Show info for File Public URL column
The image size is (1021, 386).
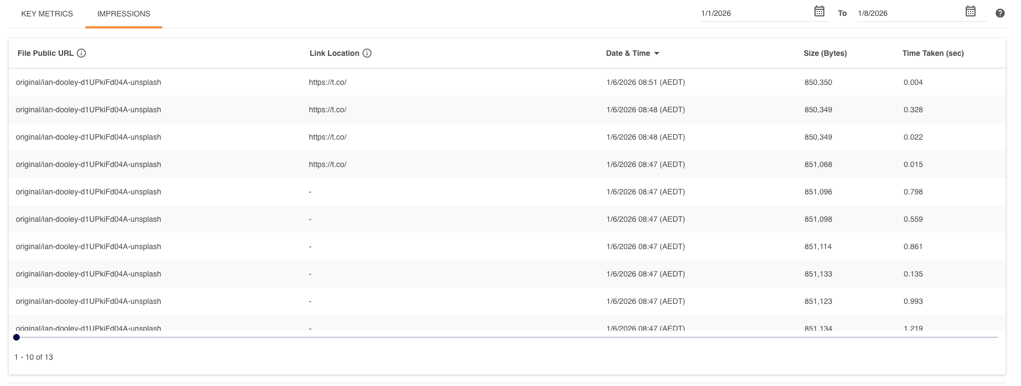pos(82,53)
